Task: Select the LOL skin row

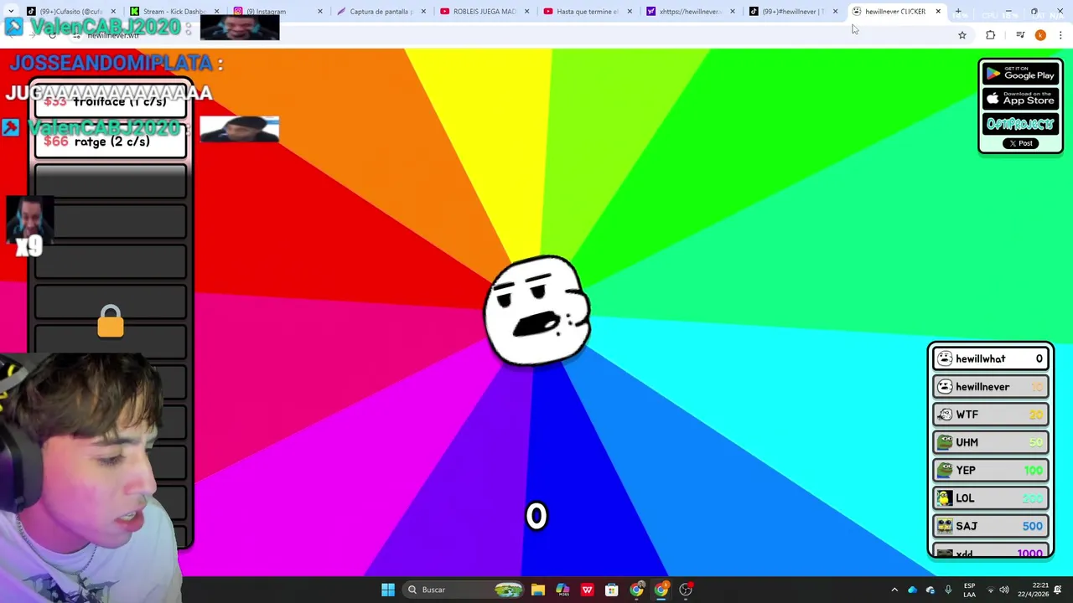Action: pos(991,498)
